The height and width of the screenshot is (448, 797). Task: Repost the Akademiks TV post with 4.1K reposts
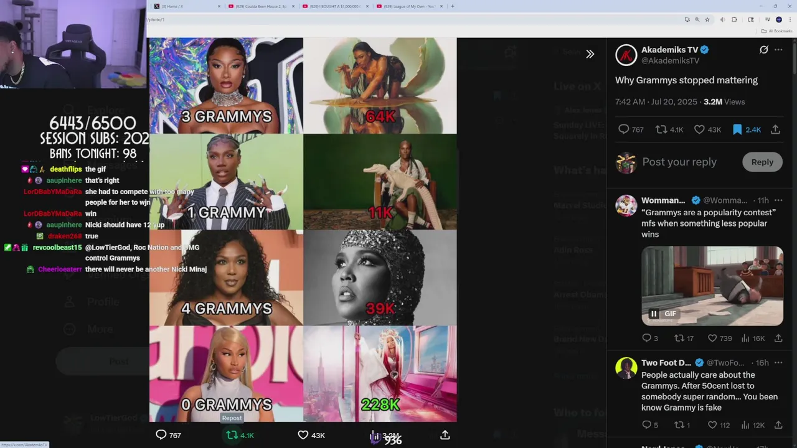point(669,129)
